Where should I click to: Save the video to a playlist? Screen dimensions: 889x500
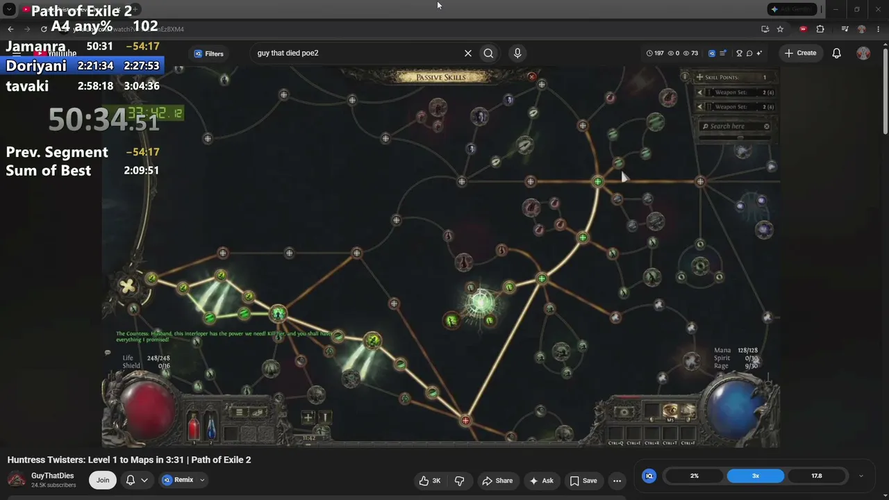tap(583, 481)
